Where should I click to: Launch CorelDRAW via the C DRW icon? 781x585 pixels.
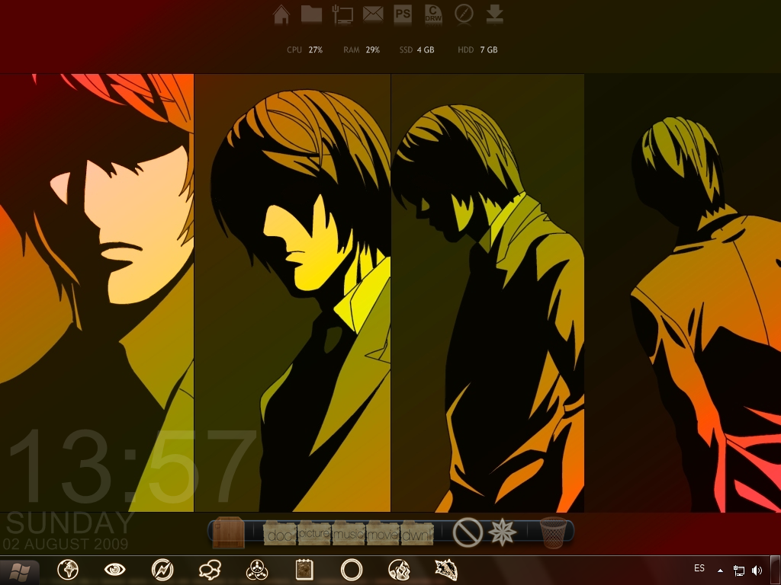[x=433, y=14]
